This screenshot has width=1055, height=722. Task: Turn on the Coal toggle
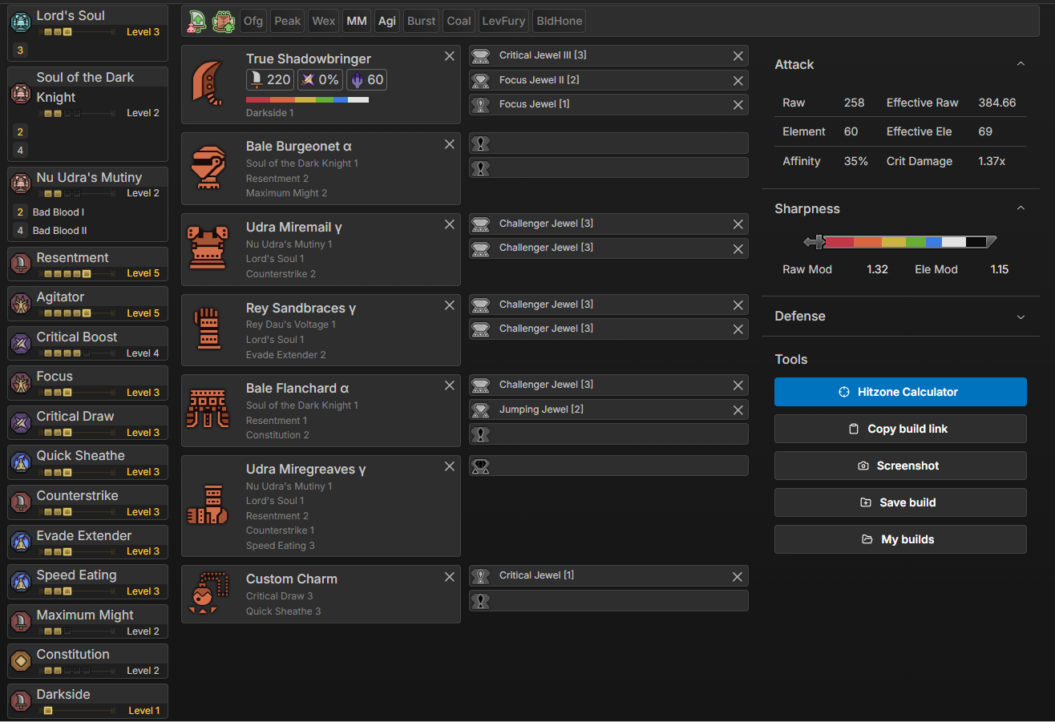pos(459,21)
